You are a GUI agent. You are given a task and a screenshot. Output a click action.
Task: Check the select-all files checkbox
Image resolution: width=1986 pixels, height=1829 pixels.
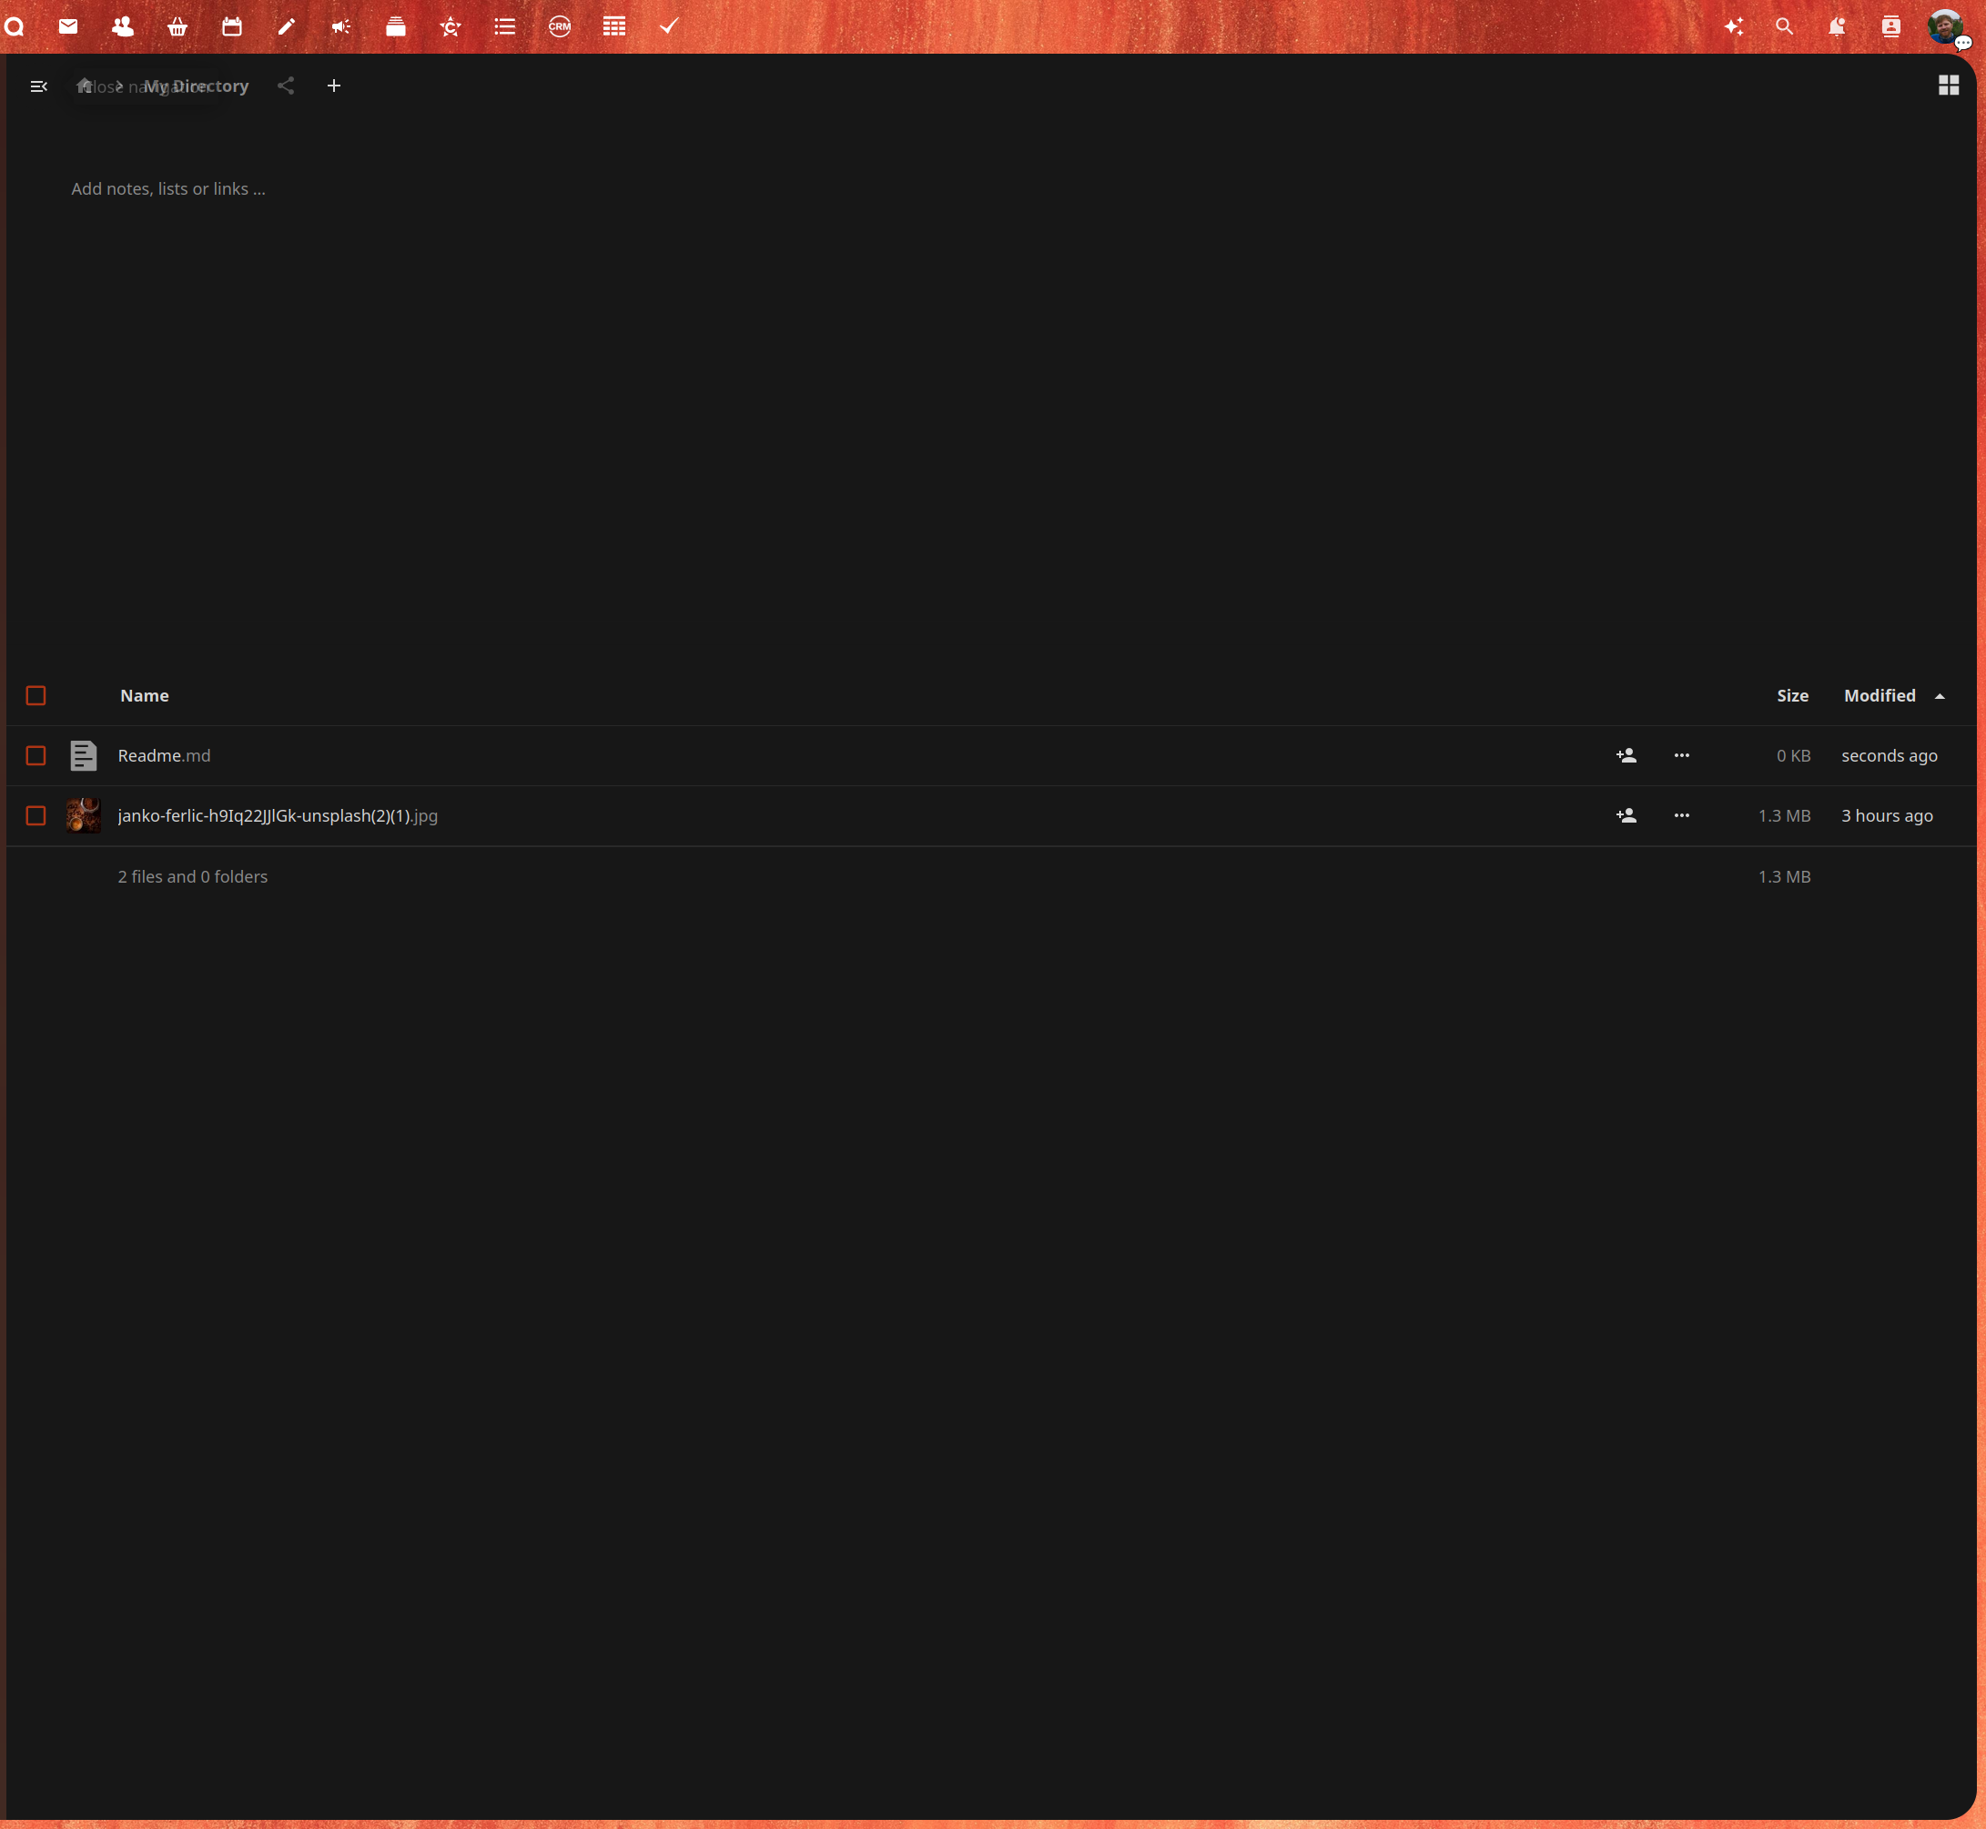(x=36, y=695)
